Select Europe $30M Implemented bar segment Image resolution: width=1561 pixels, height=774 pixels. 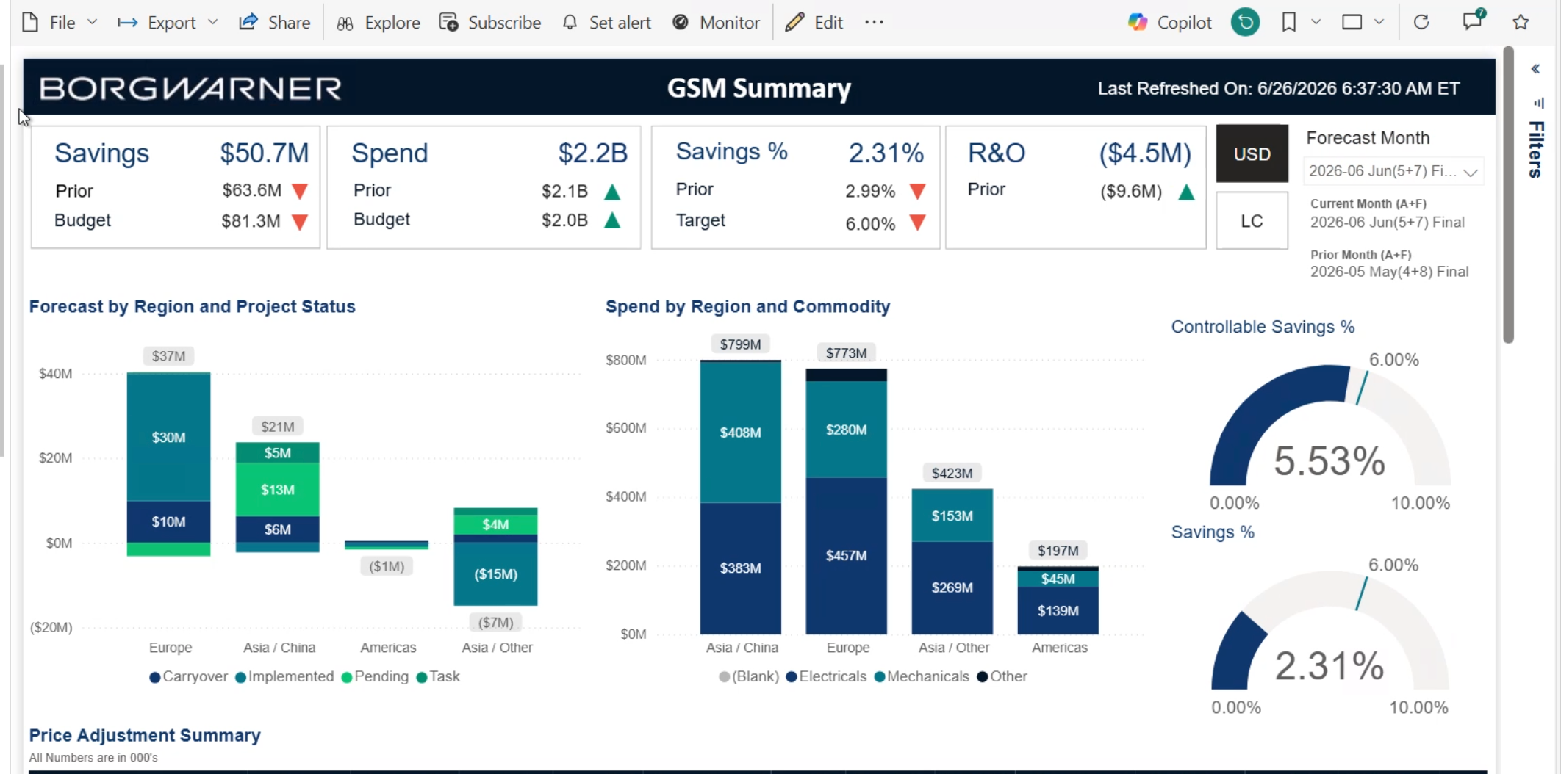168,438
